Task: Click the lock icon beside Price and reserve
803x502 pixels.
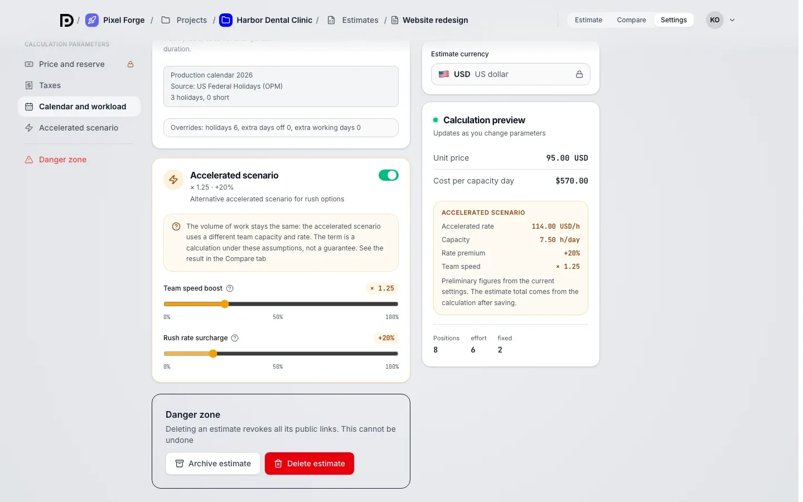Action: point(130,64)
